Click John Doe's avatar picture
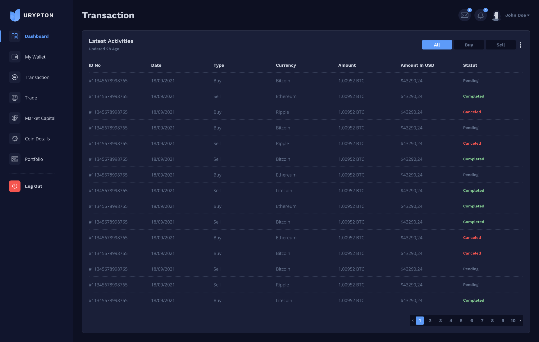539x342 pixels. pyautogui.click(x=496, y=16)
